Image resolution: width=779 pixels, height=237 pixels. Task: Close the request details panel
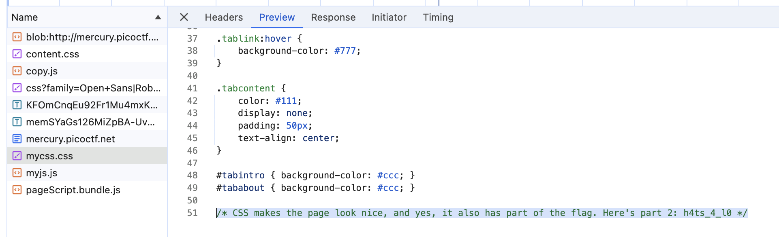click(x=184, y=17)
